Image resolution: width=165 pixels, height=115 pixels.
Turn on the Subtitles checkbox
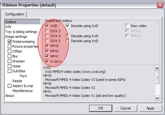pyautogui.click(x=10, y=71)
